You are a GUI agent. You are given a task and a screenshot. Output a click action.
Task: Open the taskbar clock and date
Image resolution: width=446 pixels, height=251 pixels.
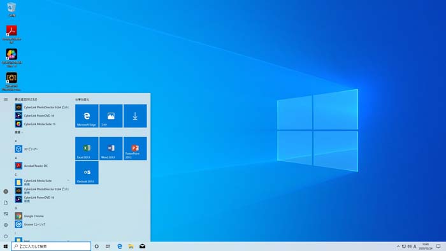click(426, 247)
